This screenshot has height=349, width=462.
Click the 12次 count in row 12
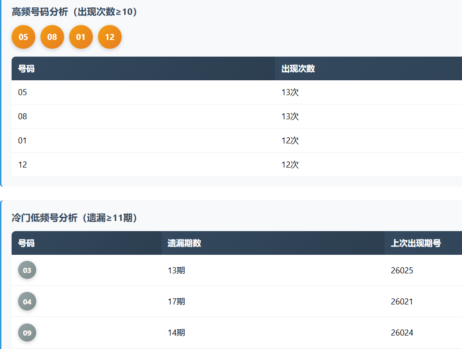290,165
